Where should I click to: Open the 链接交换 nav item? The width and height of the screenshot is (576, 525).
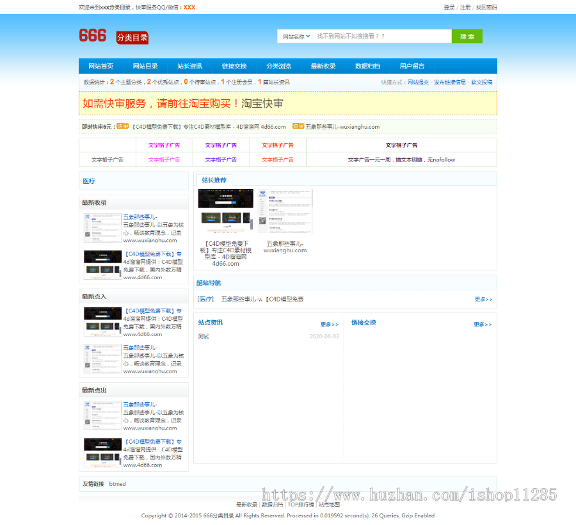point(234,66)
